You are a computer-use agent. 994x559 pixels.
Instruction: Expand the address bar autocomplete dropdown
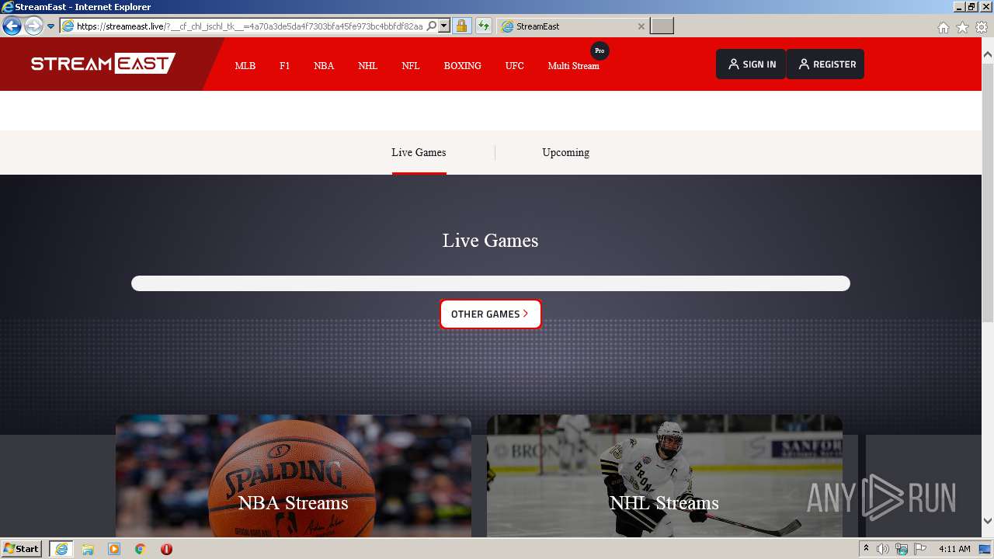(x=444, y=26)
